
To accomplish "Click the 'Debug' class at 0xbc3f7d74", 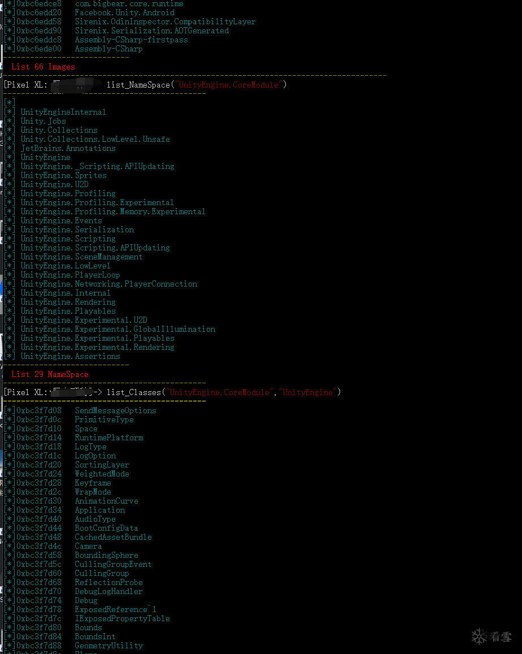I will pyautogui.click(x=86, y=601).
